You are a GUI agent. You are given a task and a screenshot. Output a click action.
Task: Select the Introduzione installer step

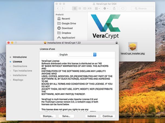coord(20,57)
